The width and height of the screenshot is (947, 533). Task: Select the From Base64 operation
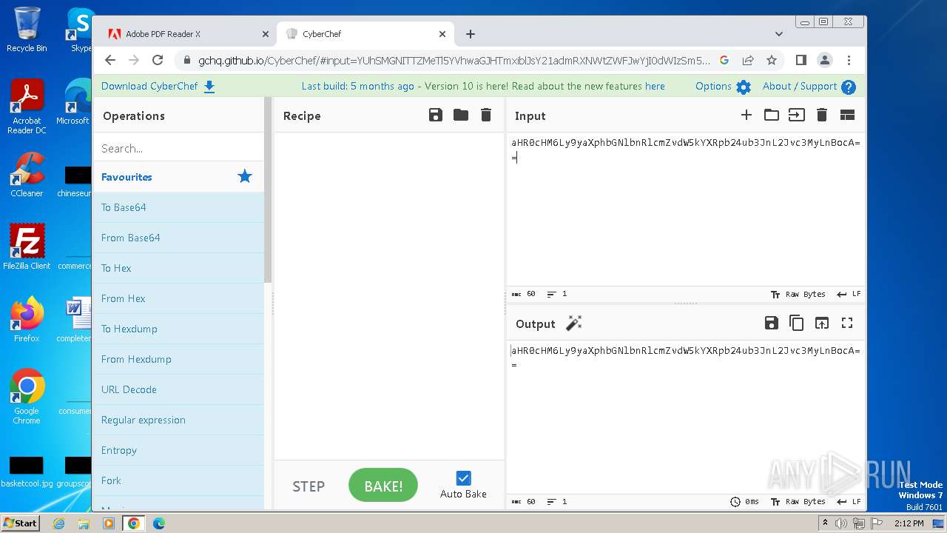(178, 238)
